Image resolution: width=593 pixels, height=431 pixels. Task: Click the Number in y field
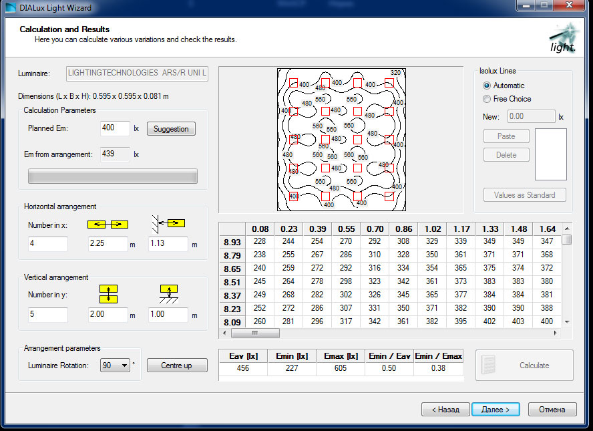(47, 315)
